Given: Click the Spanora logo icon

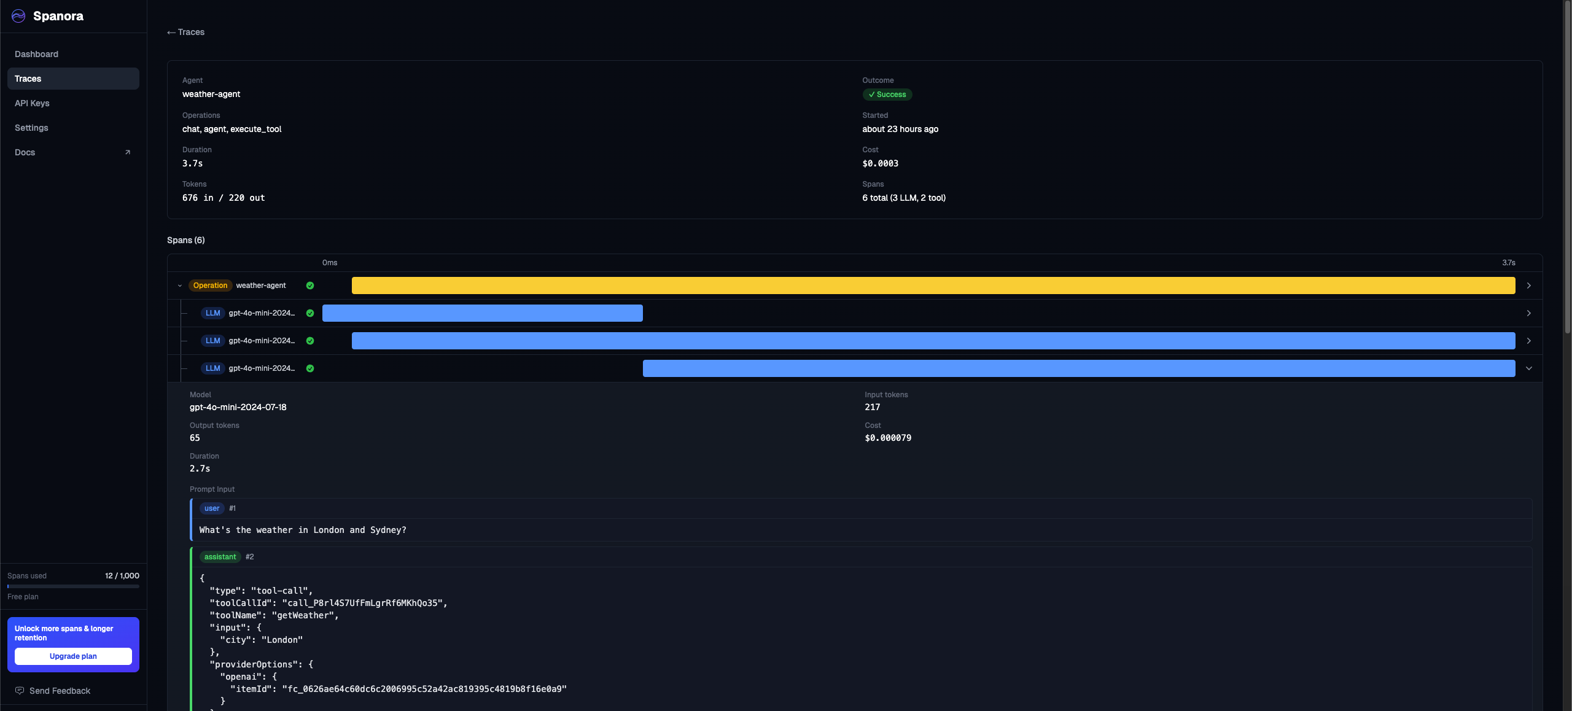Looking at the screenshot, I should 18,16.
